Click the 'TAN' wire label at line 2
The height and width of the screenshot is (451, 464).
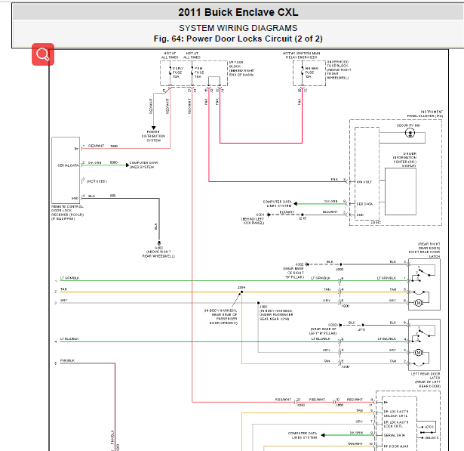coord(63,289)
